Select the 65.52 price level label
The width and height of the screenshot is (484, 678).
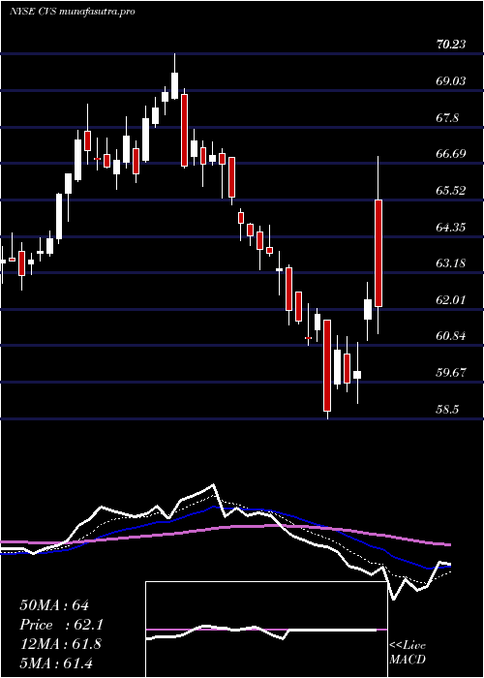[x=451, y=190]
